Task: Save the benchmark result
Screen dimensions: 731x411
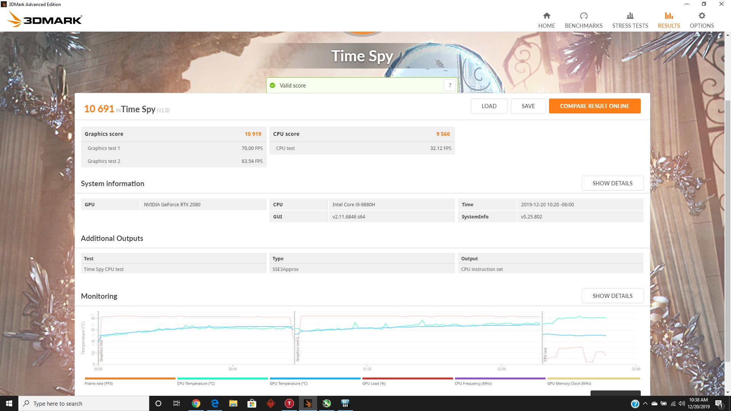Action: pos(528,106)
